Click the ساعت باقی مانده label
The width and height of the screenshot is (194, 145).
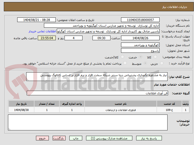pyautogui.click(x=25, y=38)
